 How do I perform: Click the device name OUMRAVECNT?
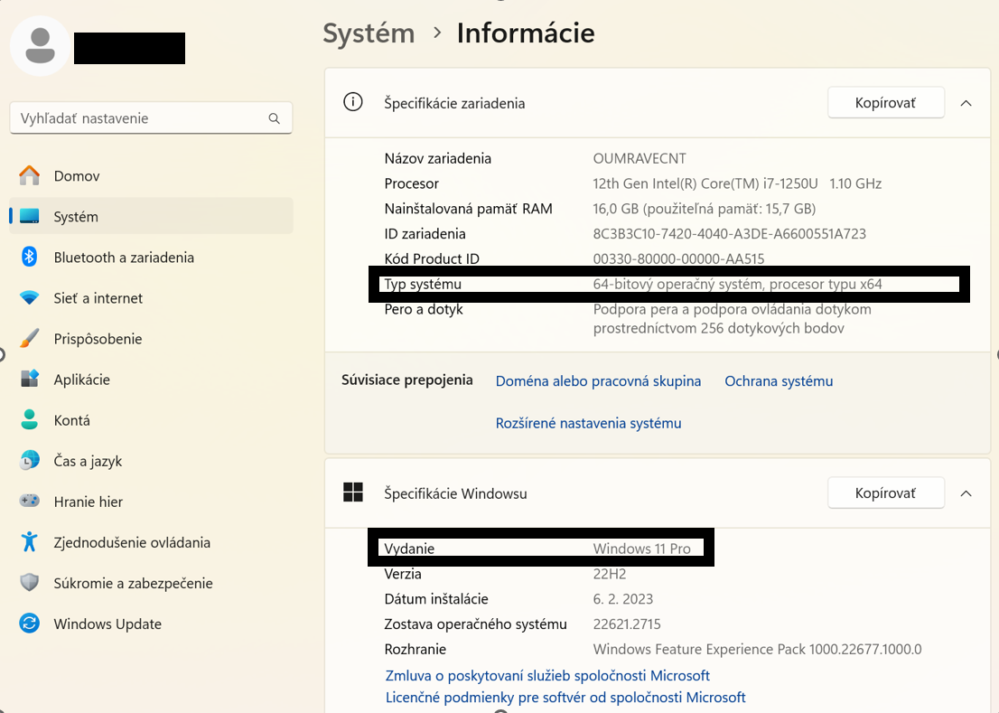click(x=640, y=159)
